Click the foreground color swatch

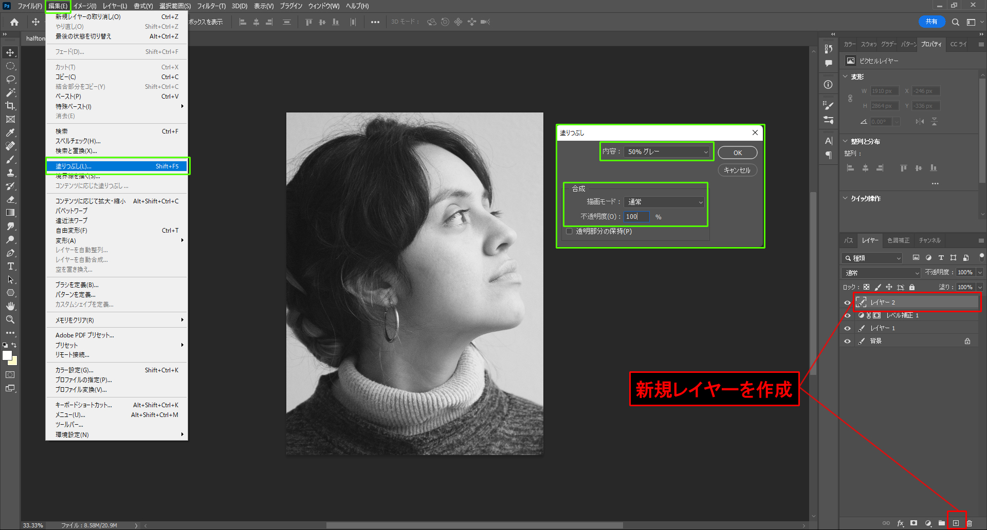click(x=7, y=355)
